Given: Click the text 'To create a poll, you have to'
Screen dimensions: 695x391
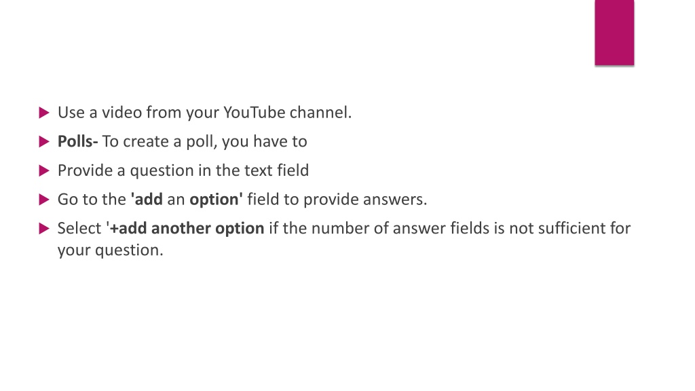Looking at the screenshot, I should tap(205, 142).
